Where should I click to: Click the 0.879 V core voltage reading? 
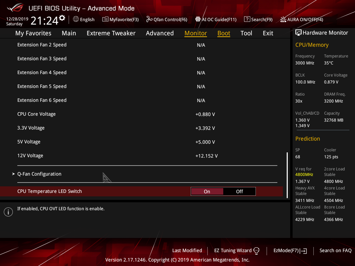[x=331, y=82]
